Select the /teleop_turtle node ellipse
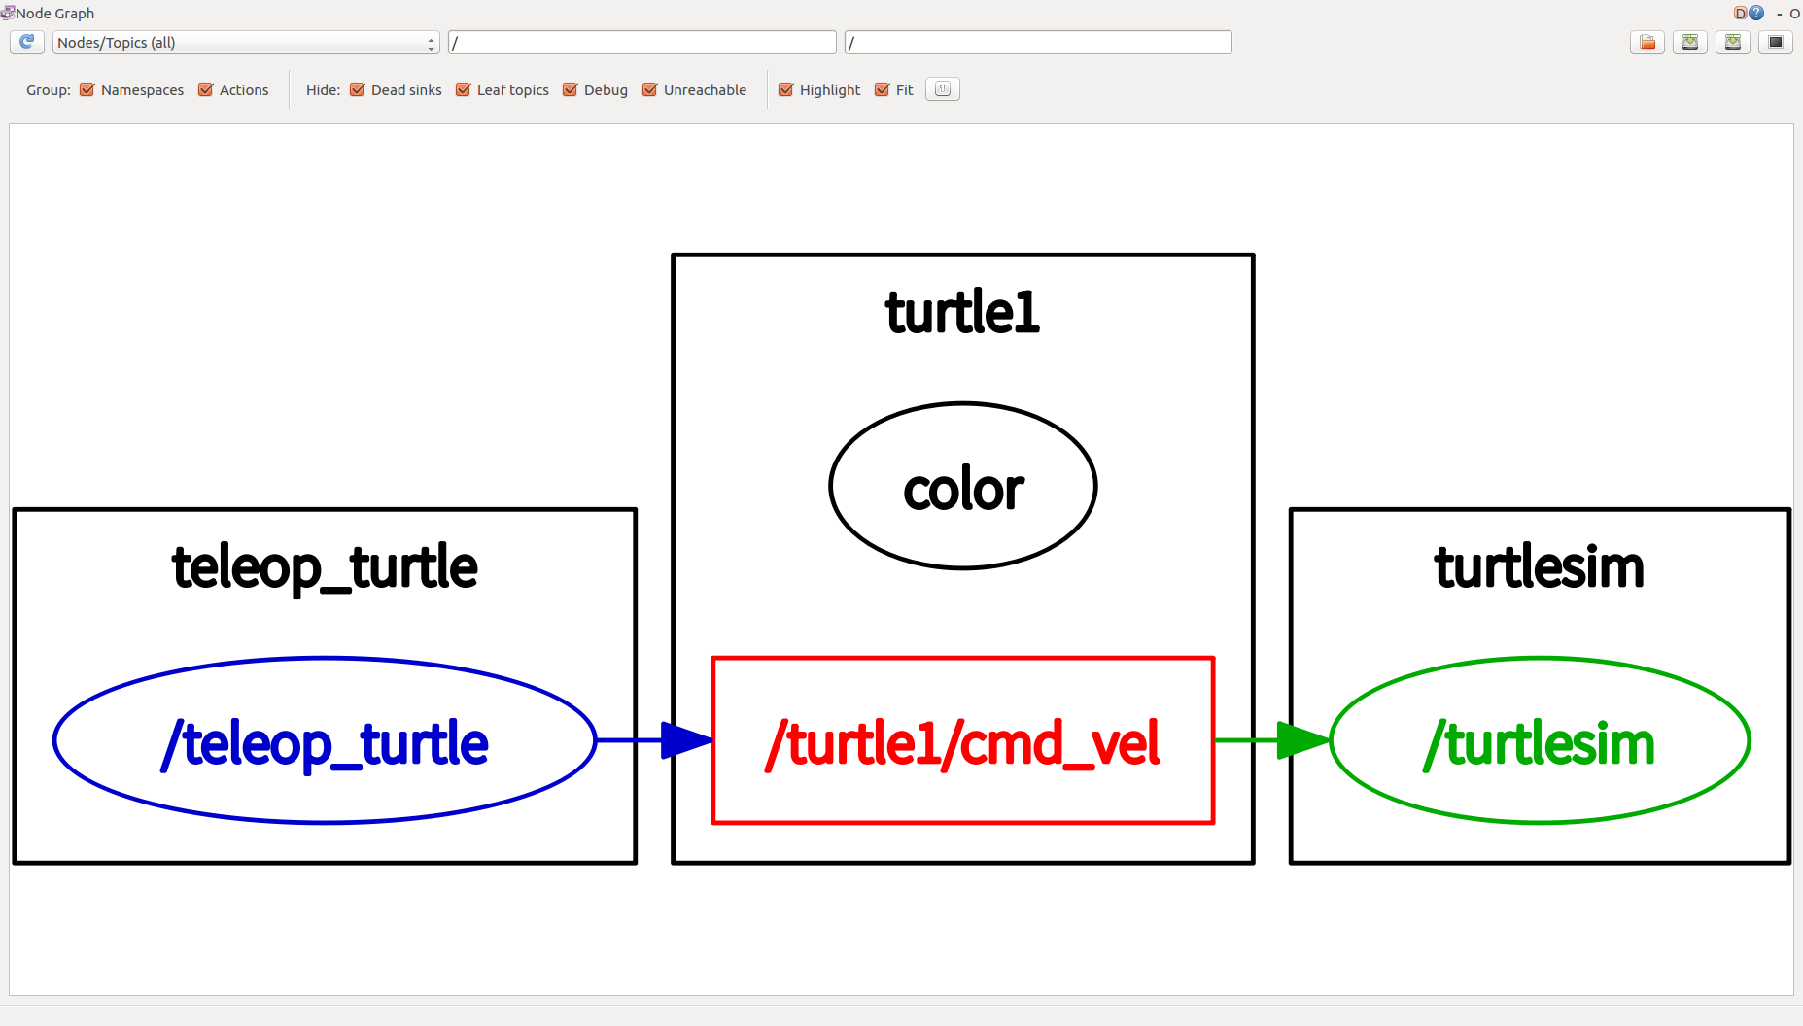The image size is (1803, 1026). click(325, 740)
